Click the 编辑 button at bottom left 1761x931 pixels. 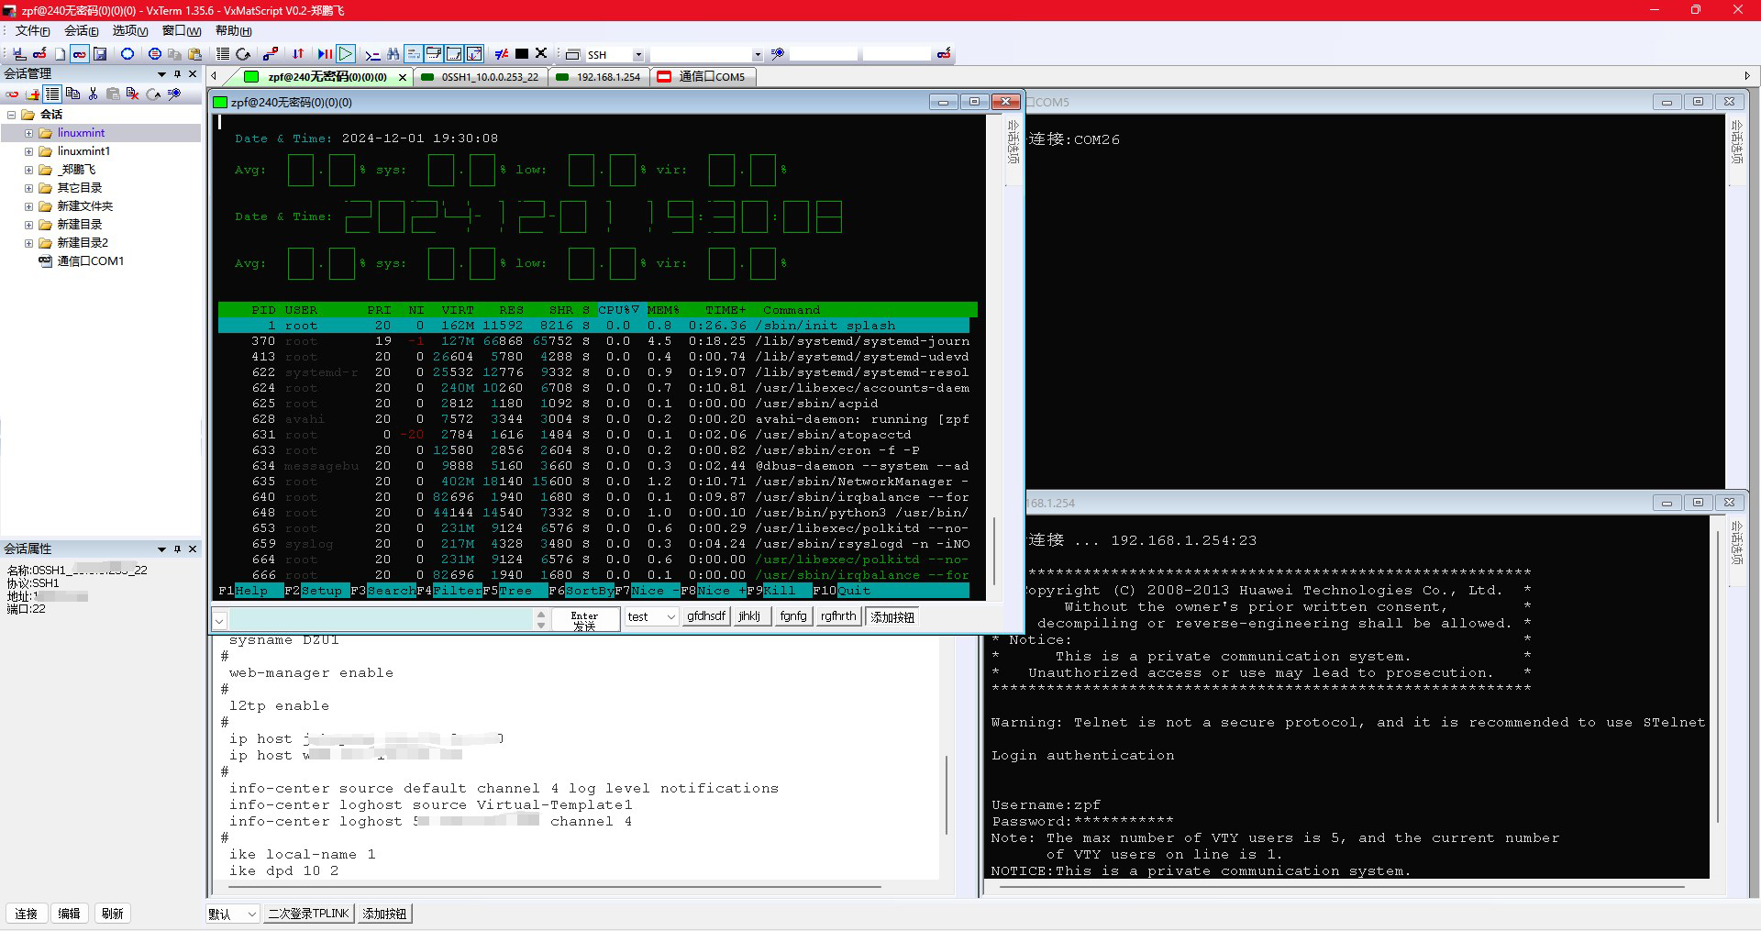pos(69,914)
